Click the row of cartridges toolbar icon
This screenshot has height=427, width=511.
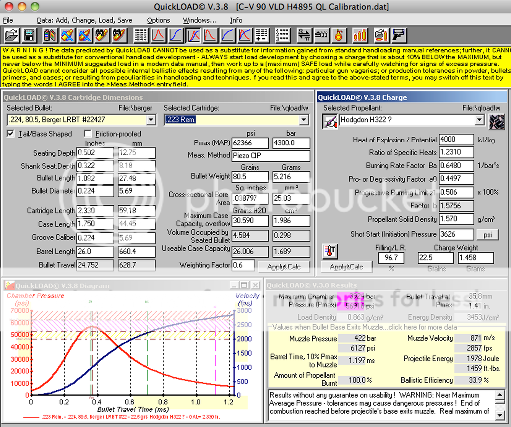(x=360, y=35)
